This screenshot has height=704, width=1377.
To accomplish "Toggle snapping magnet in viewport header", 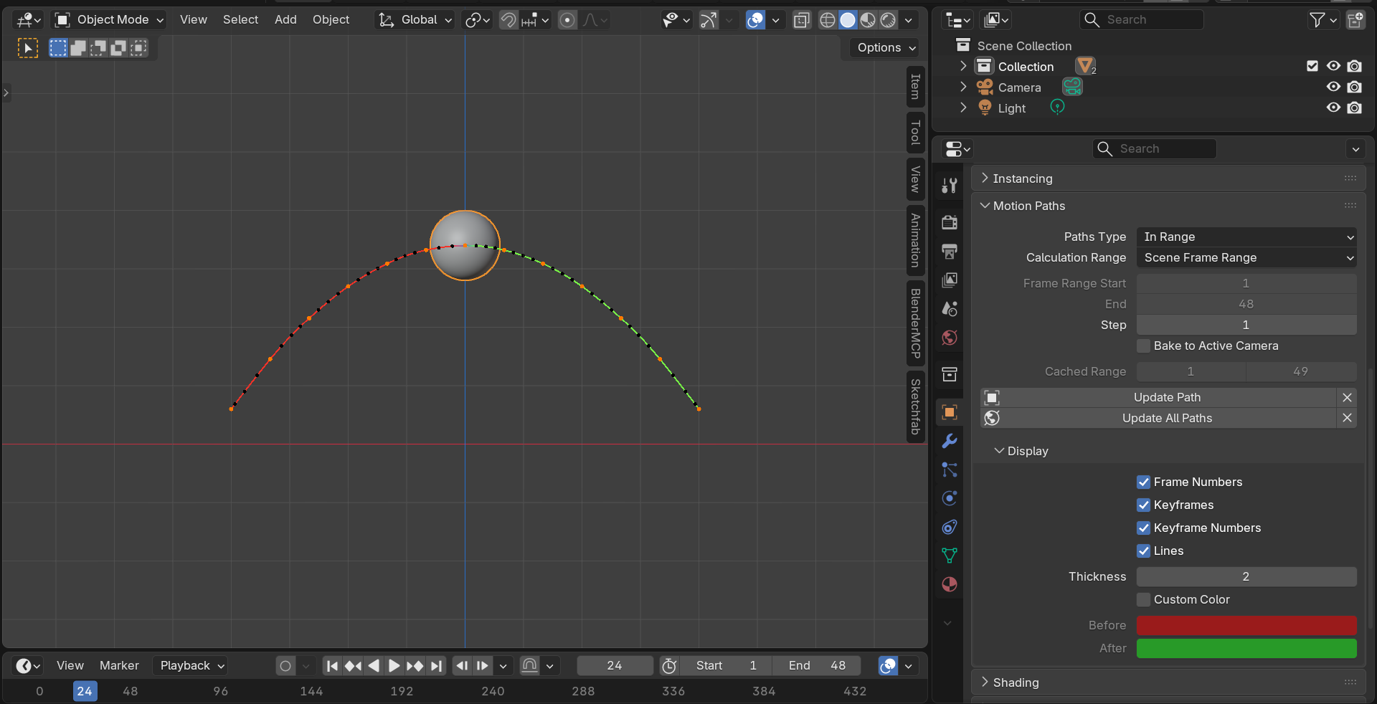I will 508,20.
